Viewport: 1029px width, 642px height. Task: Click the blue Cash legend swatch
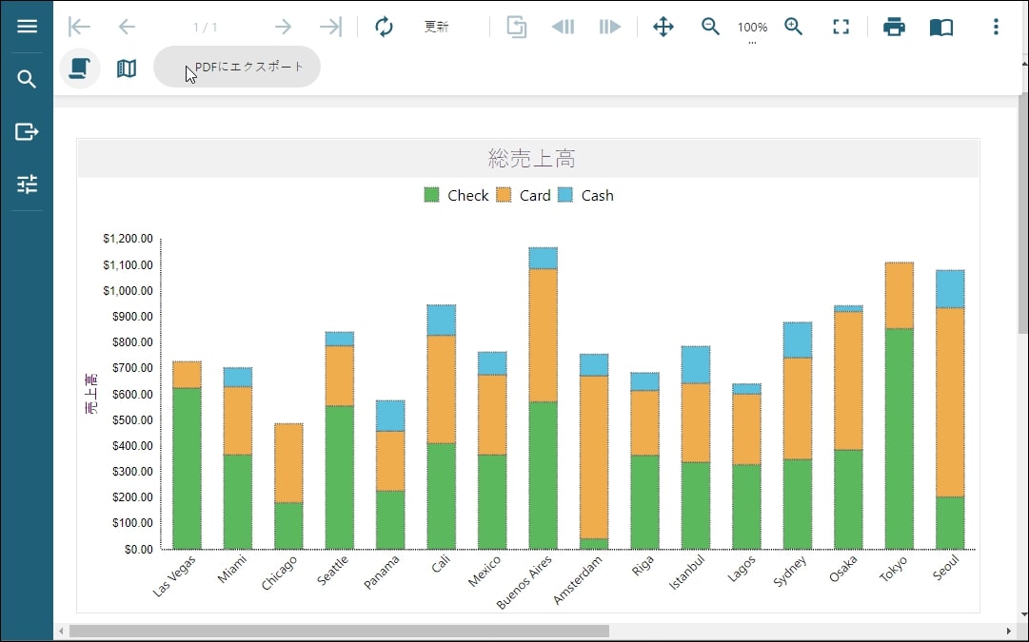point(565,195)
